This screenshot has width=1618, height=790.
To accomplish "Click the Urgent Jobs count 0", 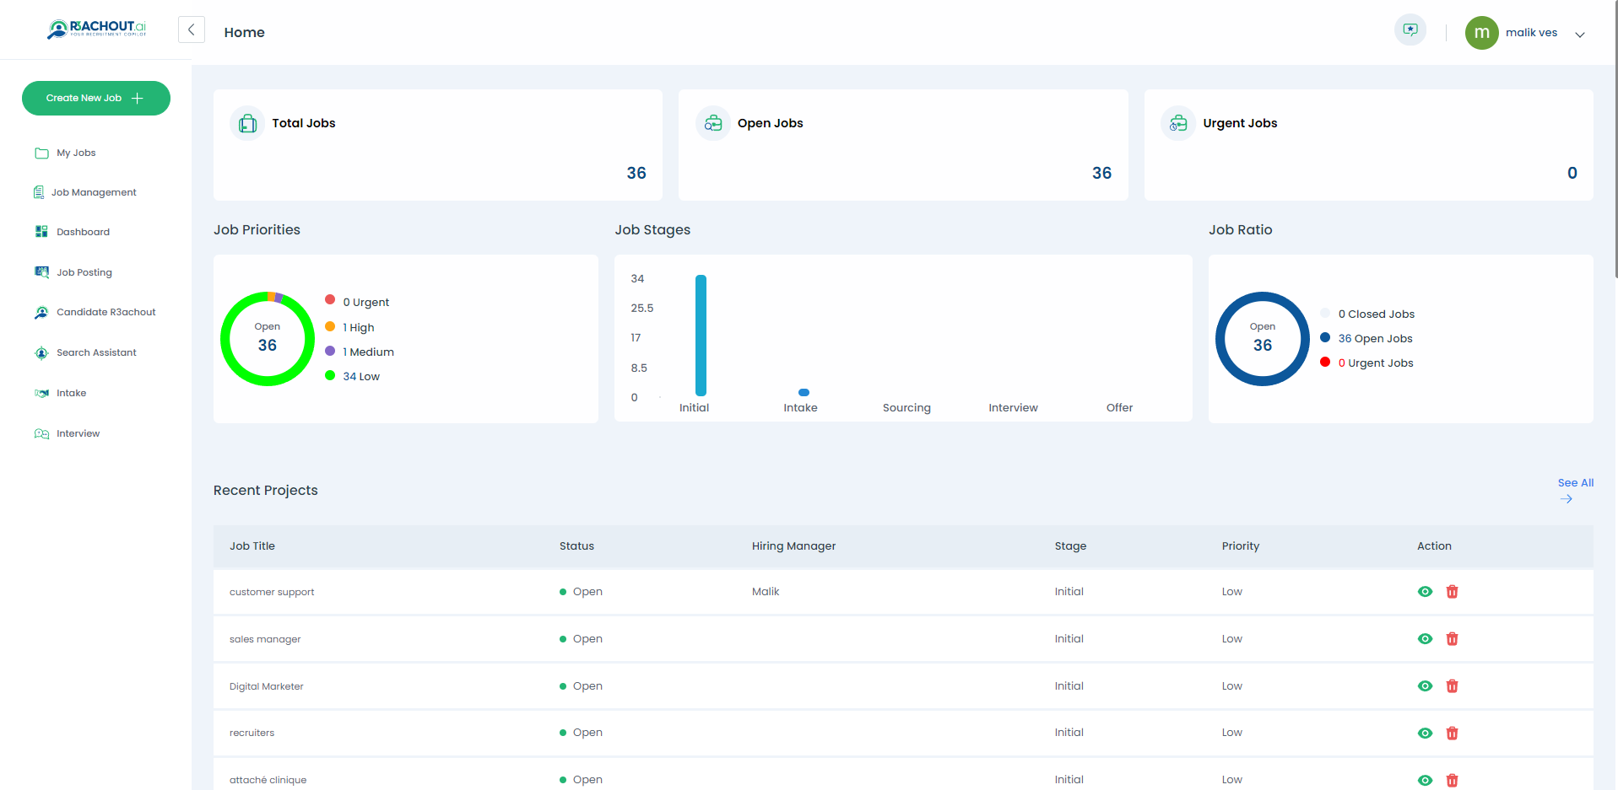I will tap(1572, 173).
